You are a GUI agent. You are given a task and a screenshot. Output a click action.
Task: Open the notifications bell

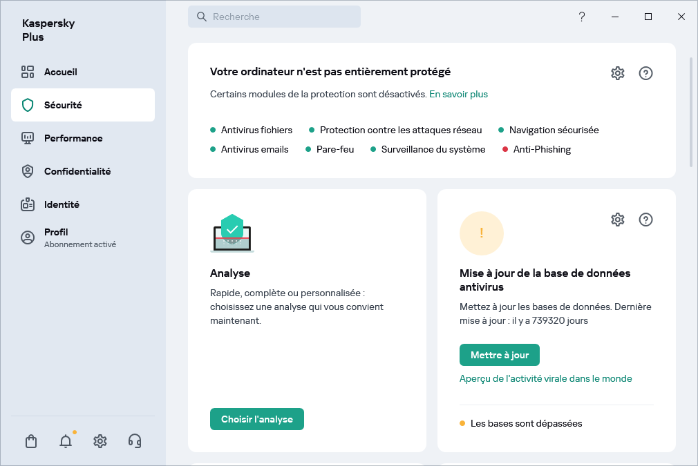point(65,440)
